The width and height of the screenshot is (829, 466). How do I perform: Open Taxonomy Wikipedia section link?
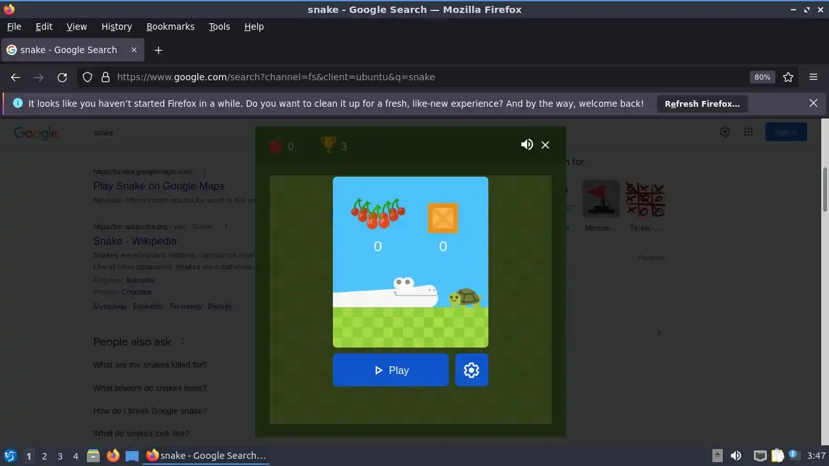[186, 306]
